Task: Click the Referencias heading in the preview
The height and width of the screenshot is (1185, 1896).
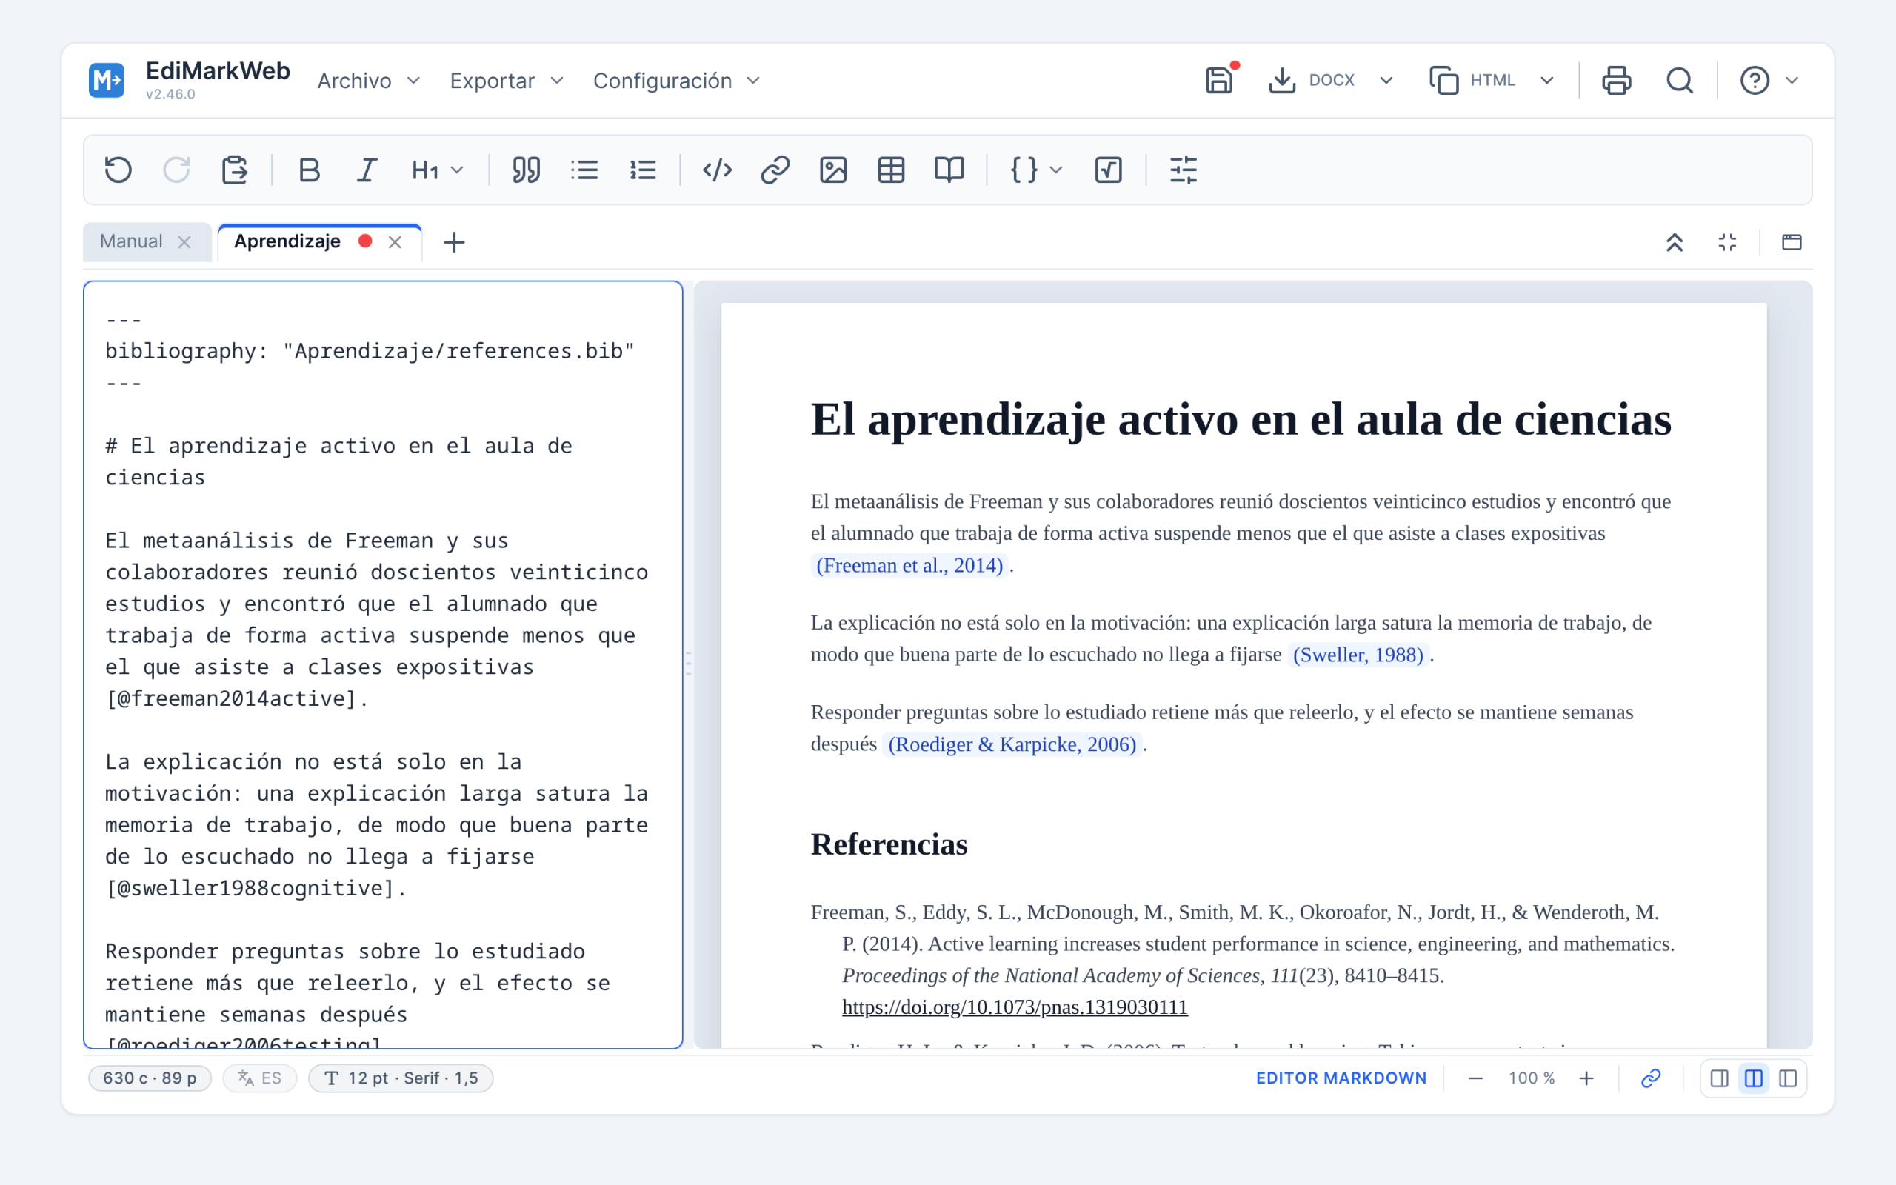Action: coord(889,844)
